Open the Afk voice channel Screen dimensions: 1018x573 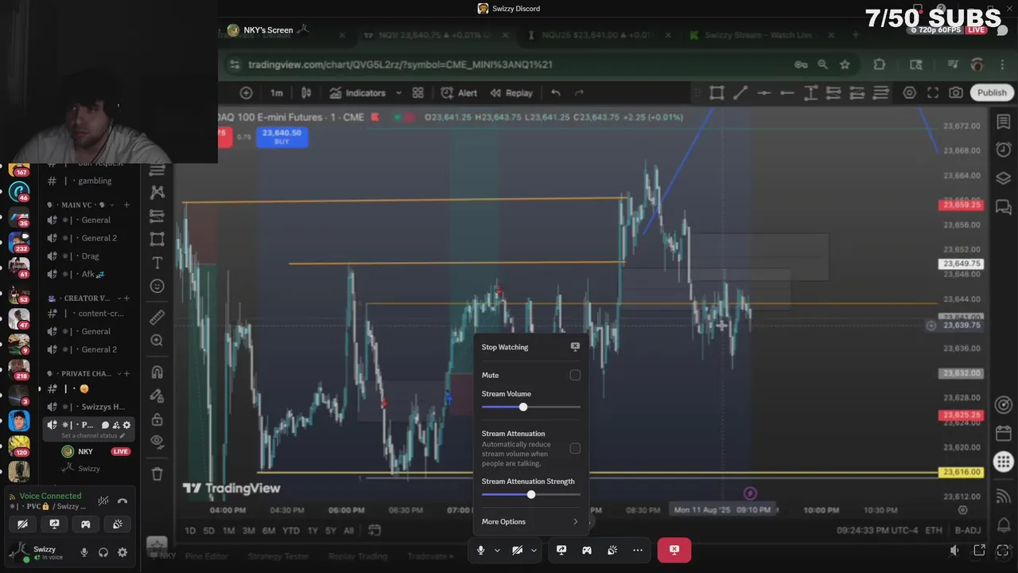87,275
